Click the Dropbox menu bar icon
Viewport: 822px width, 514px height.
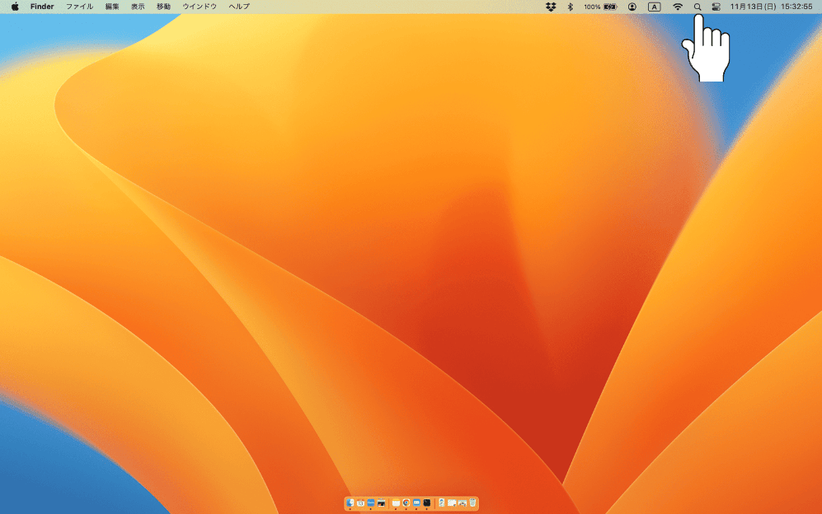coord(551,7)
